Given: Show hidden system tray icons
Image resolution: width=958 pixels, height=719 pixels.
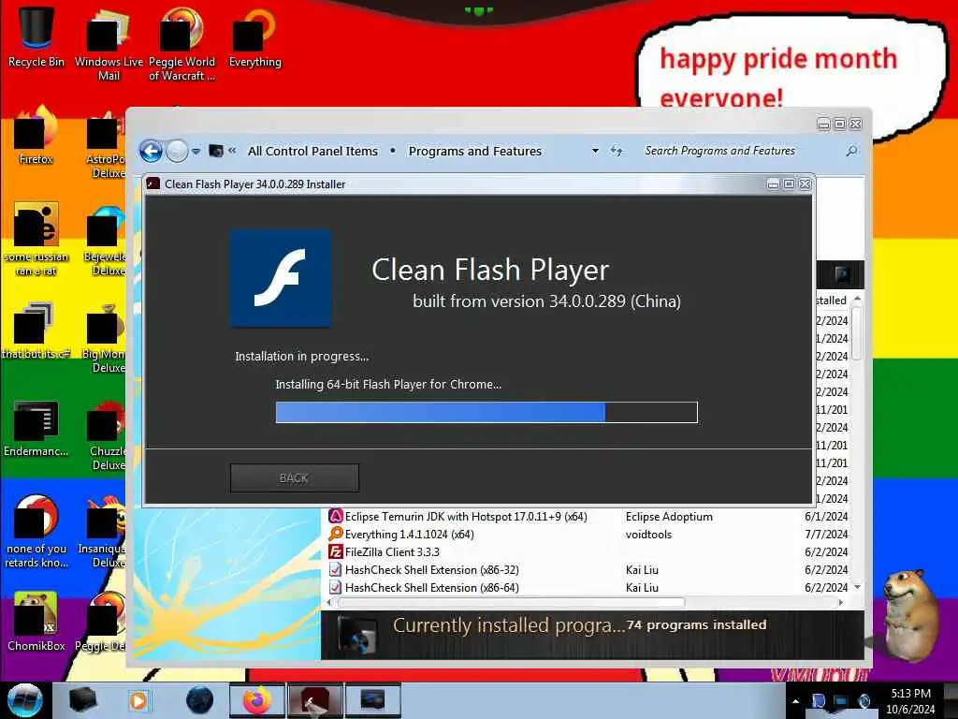Looking at the screenshot, I should pos(795,701).
